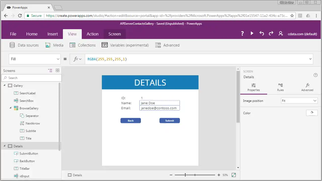Image resolution: width=322 pixels, height=181 pixels.
Task: Collapse the BrowseGallery tree node
Action: 10,108
